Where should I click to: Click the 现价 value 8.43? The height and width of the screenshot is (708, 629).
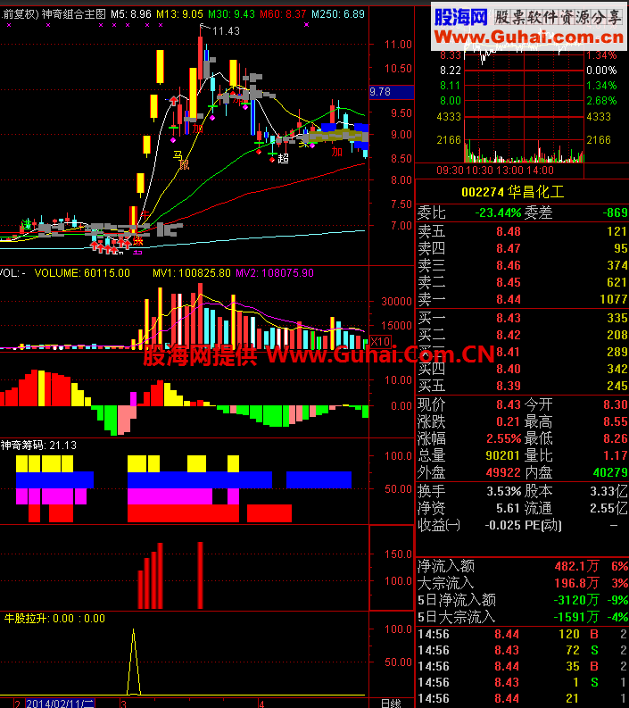click(509, 404)
